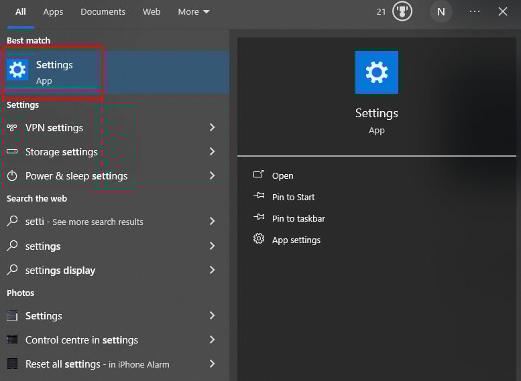The width and height of the screenshot is (521, 381).
Task: Open the three-dot options menu
Action: (x=475, y=11)
